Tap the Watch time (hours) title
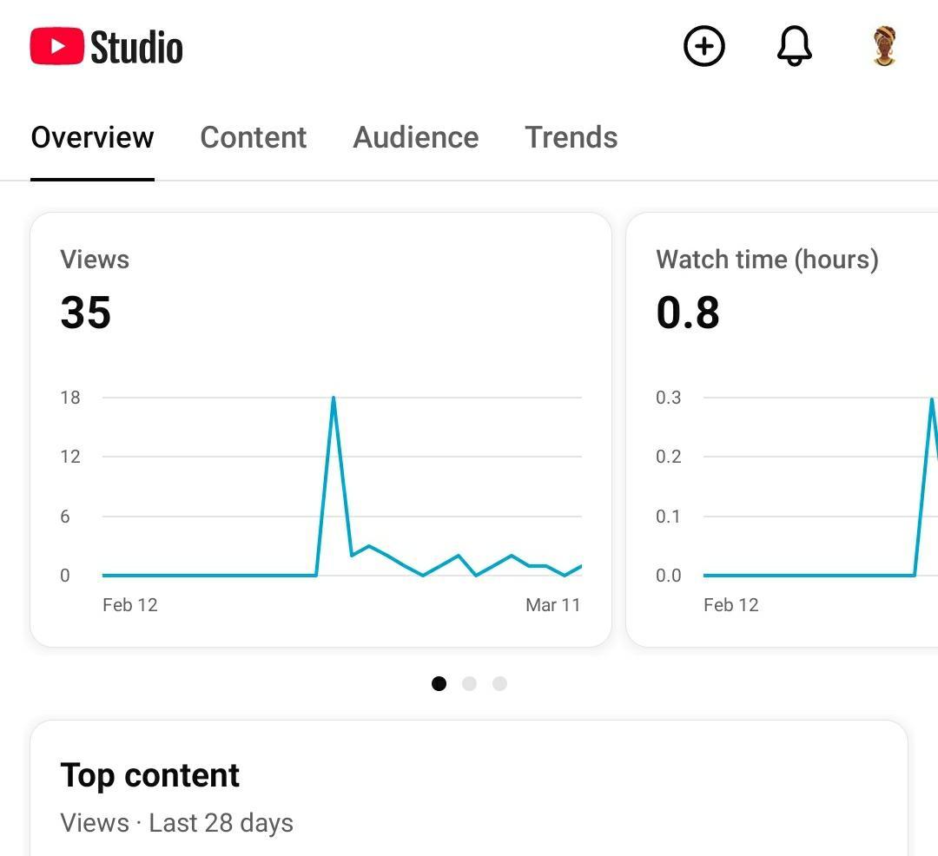Screen dimensions: 938x856 point(767,260)
